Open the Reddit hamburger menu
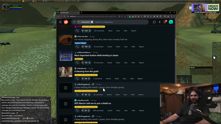The width and height of the screenshot is (221, 124). [60, 22]
